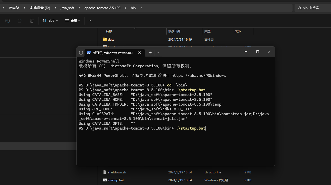
Task: Close the PowerShell terminal window
Action: tap(269, 52)
